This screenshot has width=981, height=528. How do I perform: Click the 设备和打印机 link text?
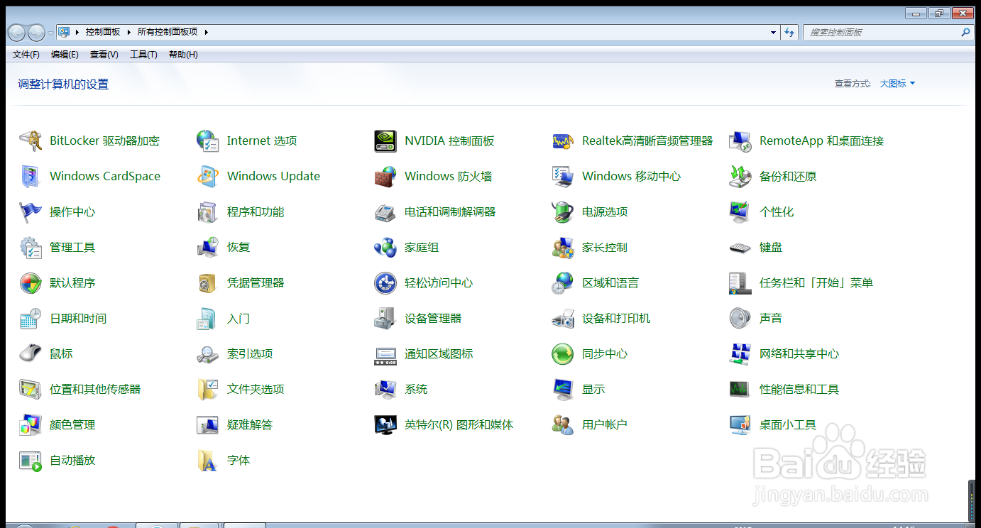pyautogui.click(x=616, y=318)
